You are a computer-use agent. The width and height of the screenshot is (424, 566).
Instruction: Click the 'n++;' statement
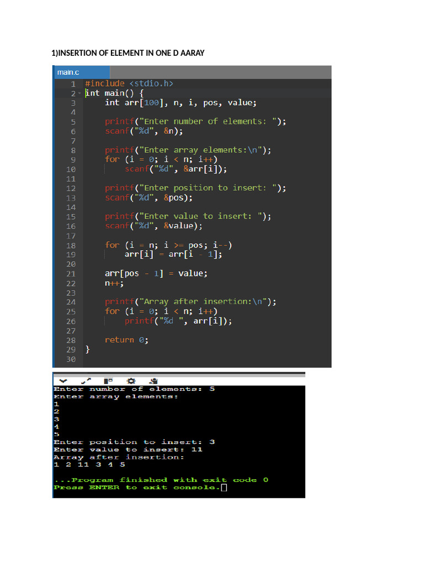[x=114, y=283]
